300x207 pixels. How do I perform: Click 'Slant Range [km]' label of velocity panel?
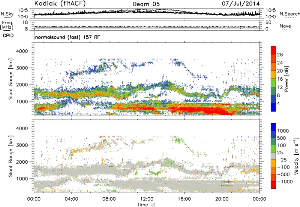click(x=10, y=156)
